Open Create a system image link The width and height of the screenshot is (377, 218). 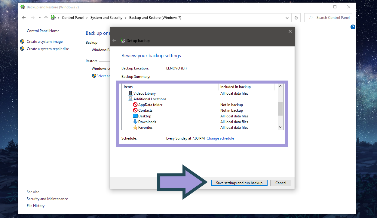click(45, 42)
